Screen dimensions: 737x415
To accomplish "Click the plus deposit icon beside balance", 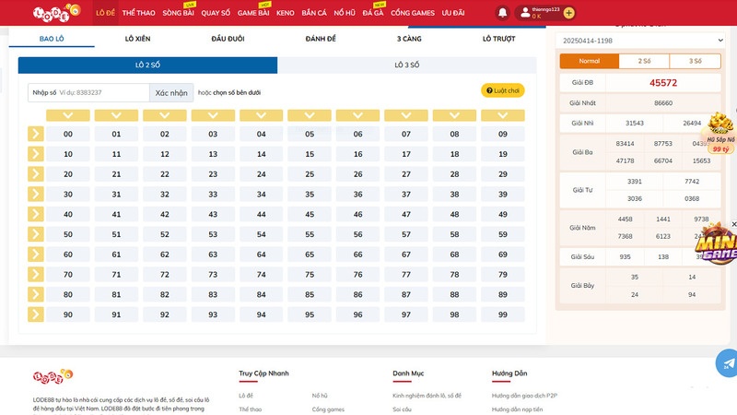I will tap(568, 13).
